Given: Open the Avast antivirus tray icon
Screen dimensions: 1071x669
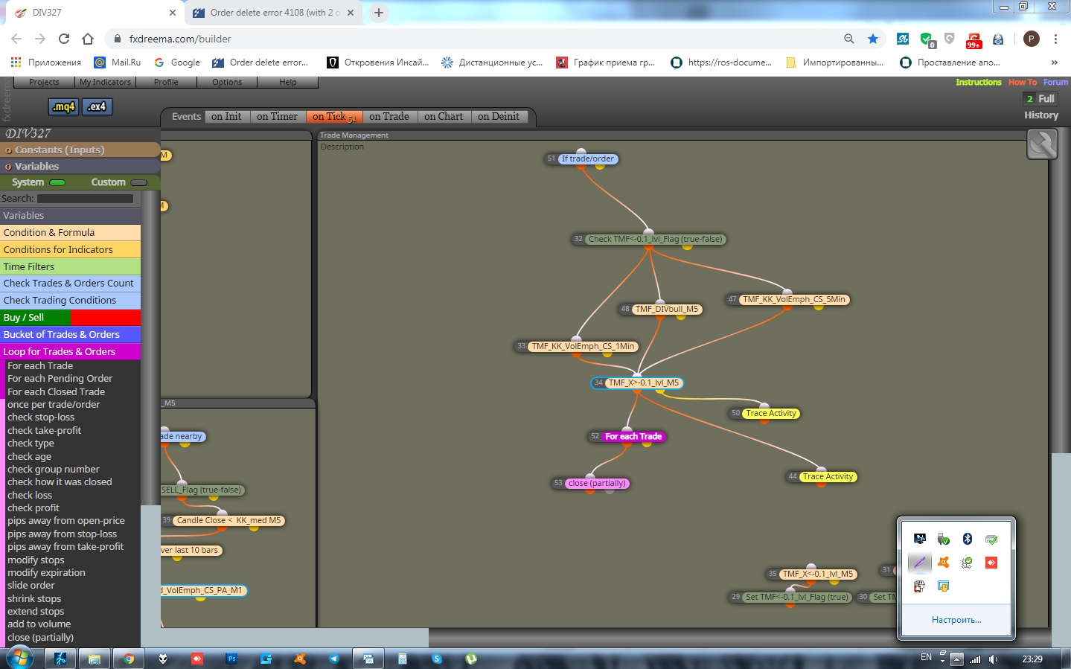Looking at the screenshot, I should click(944, 563).
